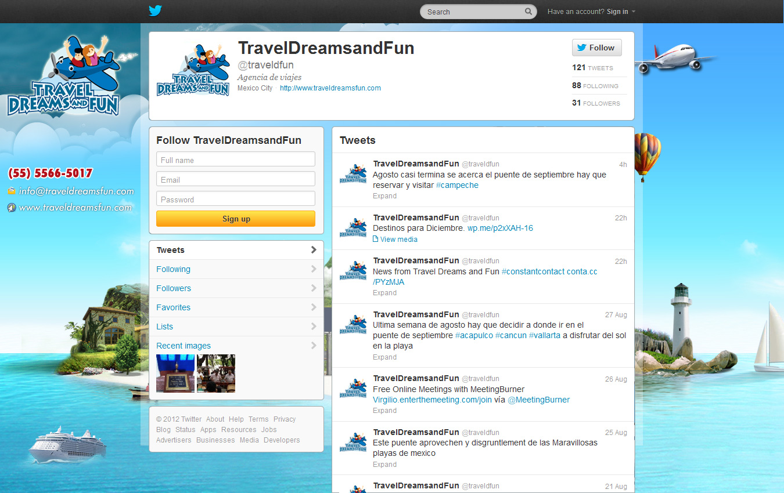
Task: Open the Following list in sidebar
Action: tap(236, 269)
